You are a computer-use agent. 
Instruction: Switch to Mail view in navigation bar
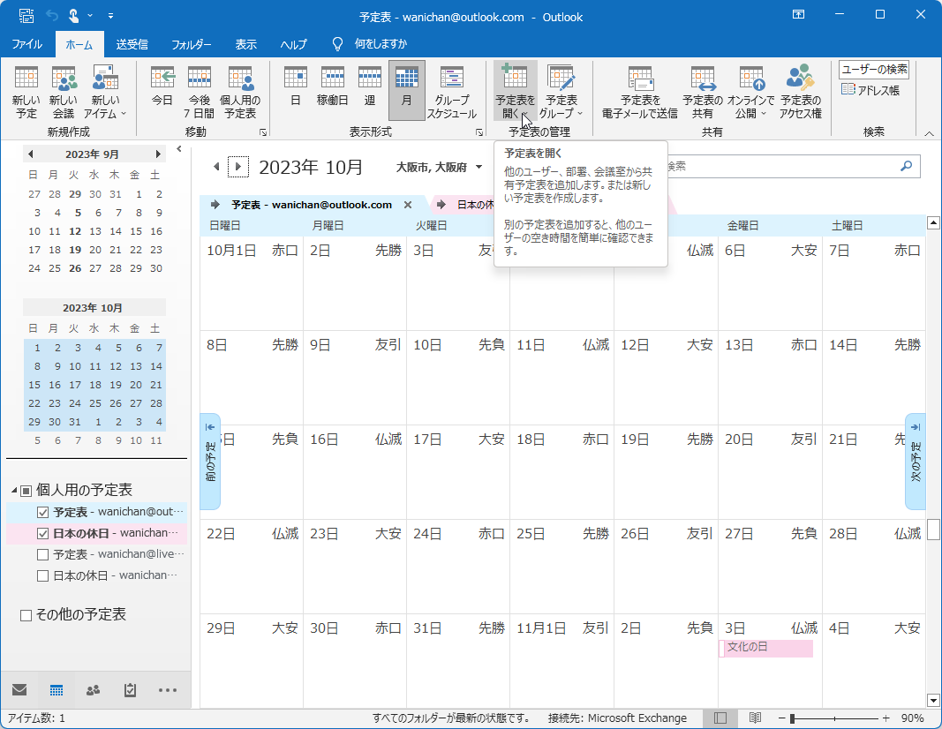[x=20, y=690]
